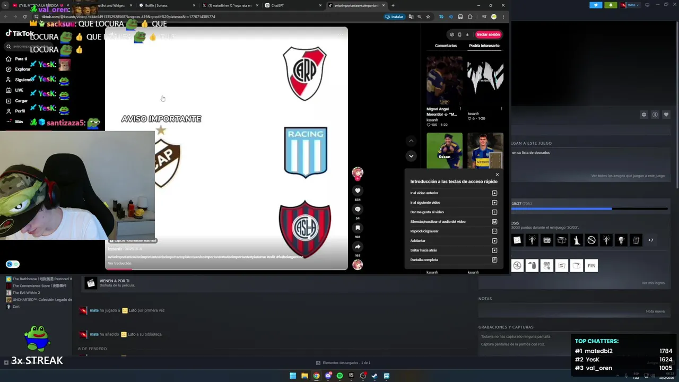The width and height of the screenshot is (679, 382).
Task: Click lightbulb achievement icon in Steam
Action: pyautogui.click(x=621, y=240)
